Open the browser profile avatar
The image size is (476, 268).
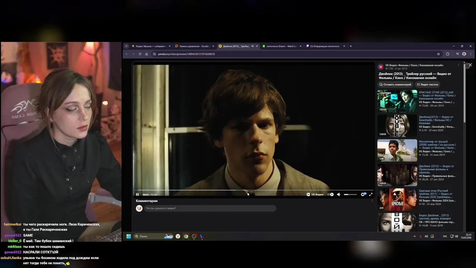(x=464, y=54)
